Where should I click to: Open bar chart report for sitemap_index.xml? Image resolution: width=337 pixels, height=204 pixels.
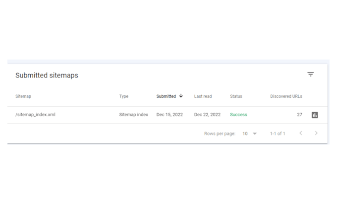pos(315,115)
